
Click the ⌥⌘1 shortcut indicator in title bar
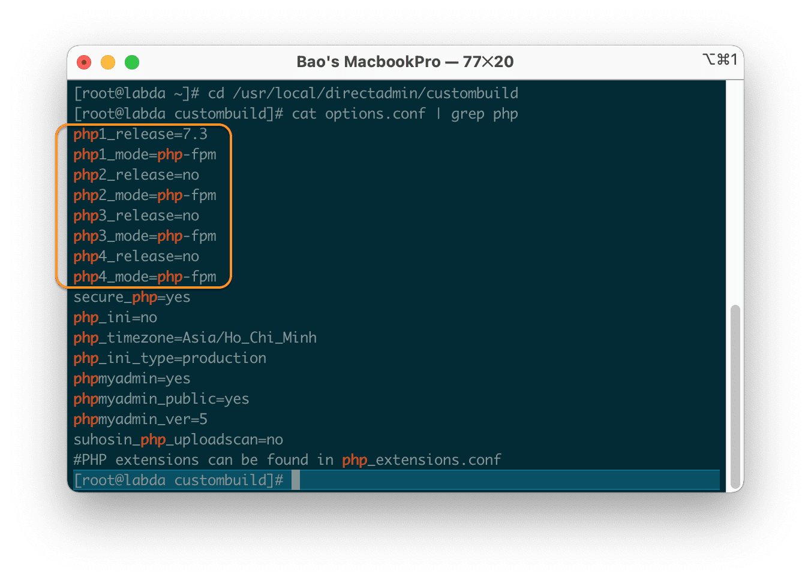click(x=720, y=59)
